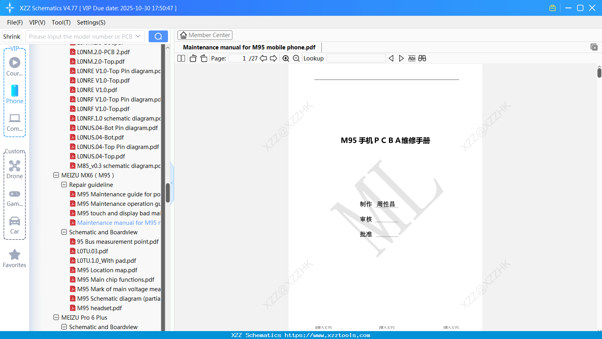Switch to Maintenance manual for M95 tab
Screen dimensions: 602x339
pos(248,47)
